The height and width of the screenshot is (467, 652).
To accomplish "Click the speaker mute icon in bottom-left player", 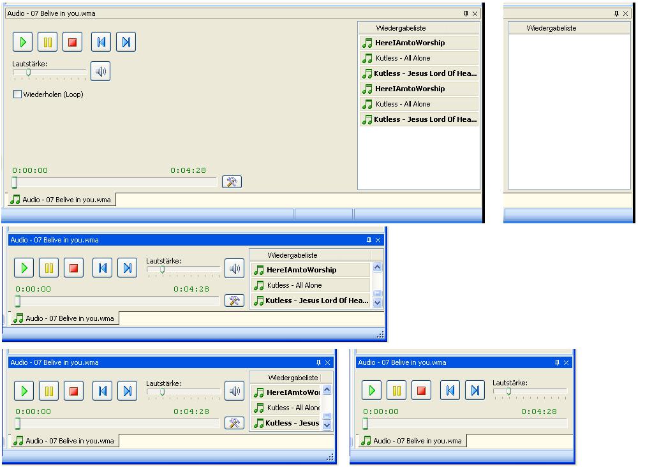I will 234,391.
